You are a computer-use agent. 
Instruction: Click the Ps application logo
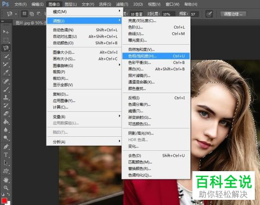(5, 4)
